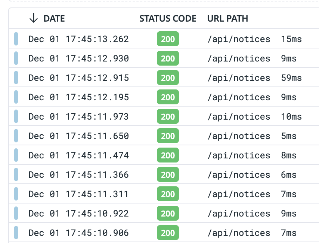
Task: Click /api/notices path in 10ms row
Action: point(239,117)
